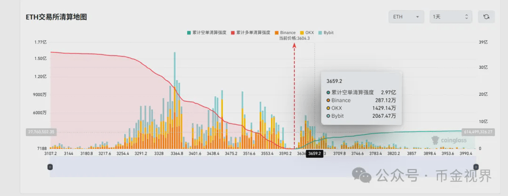This screenshot has height=196, width=508.
Task: Toggle 累计多单清算强度 legend series
Action: (x=250, y=33)
